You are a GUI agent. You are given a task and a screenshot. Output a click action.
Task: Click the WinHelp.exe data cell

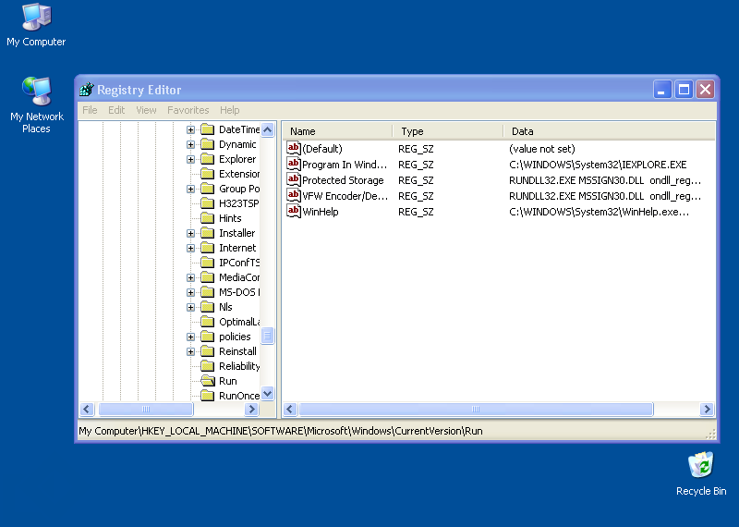599,212
